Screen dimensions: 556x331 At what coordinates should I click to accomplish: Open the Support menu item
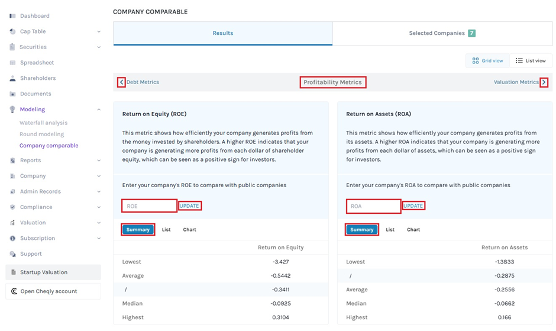pyautogui.click(x=31, y=254)
